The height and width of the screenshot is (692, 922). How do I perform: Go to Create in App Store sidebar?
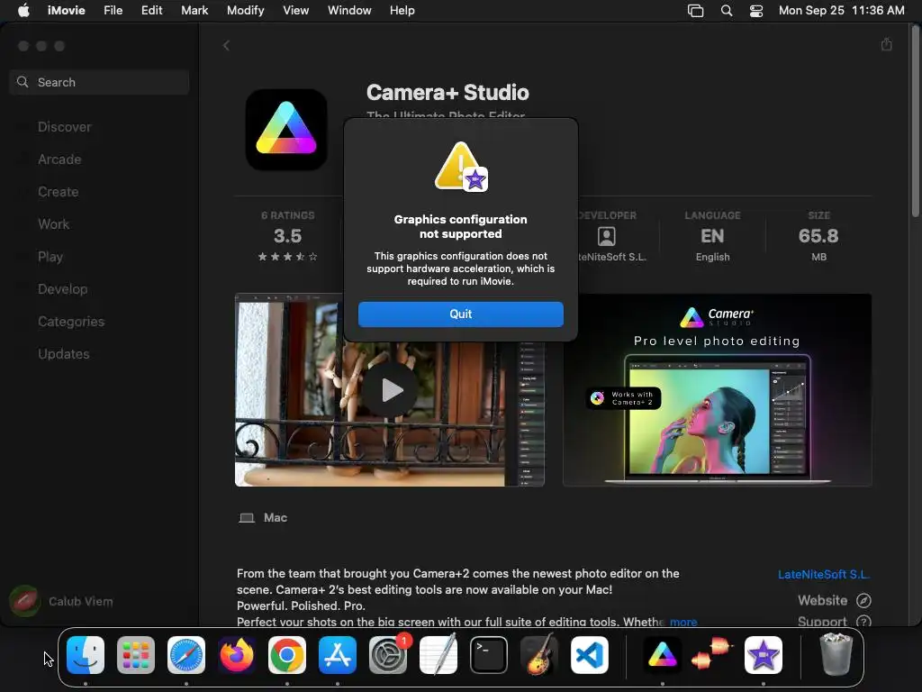58,192
